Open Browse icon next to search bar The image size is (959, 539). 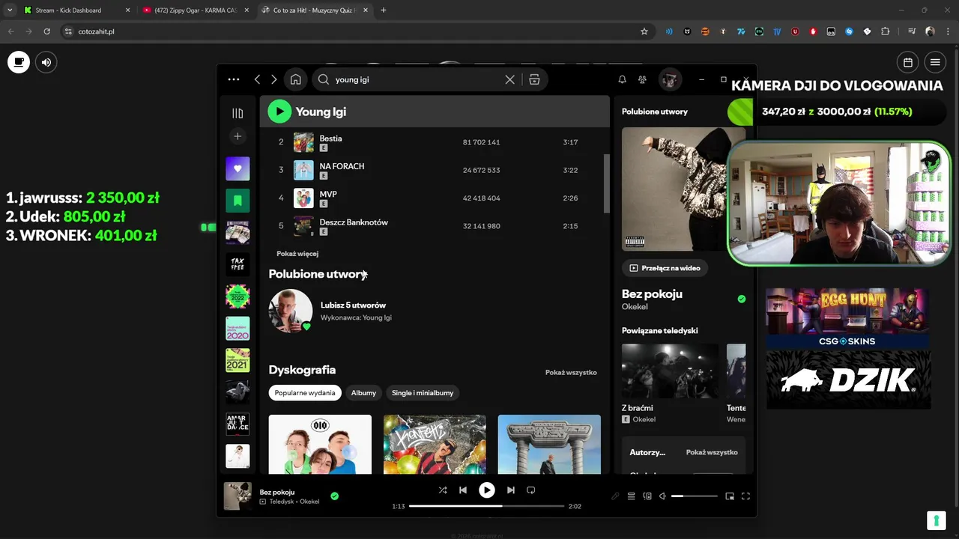(534, 79)
